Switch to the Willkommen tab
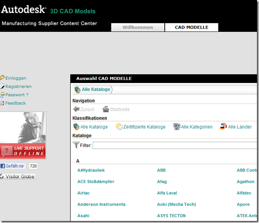The image size is (259, 223). (138, 27)
